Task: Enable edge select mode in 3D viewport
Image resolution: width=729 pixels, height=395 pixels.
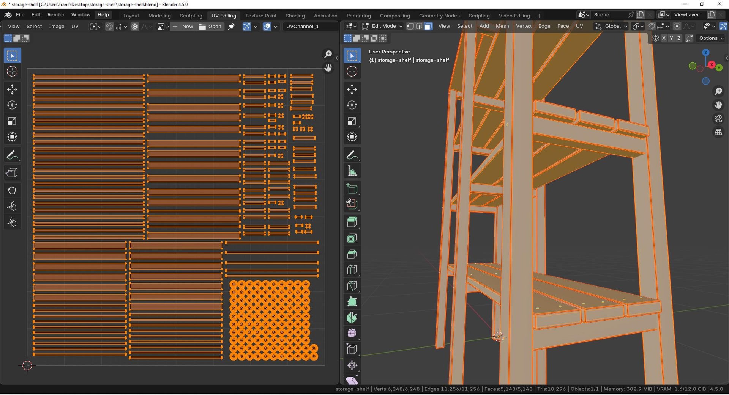Action: point(419,26)
